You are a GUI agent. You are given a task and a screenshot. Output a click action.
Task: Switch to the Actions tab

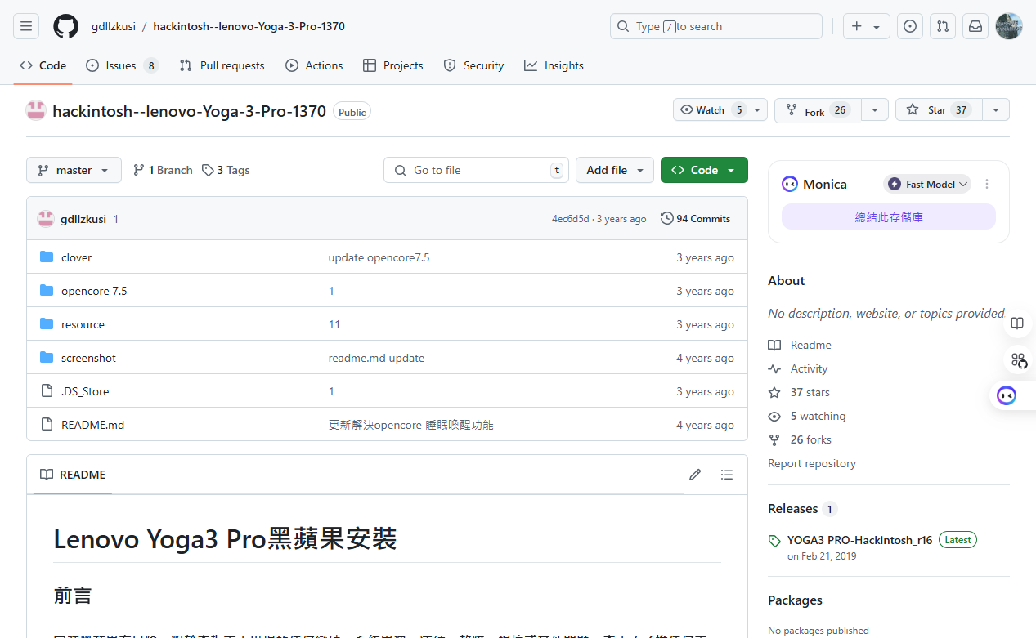314,65
